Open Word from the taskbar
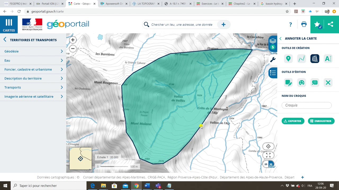Screen dimensions: 339x190 click(147, 186)
